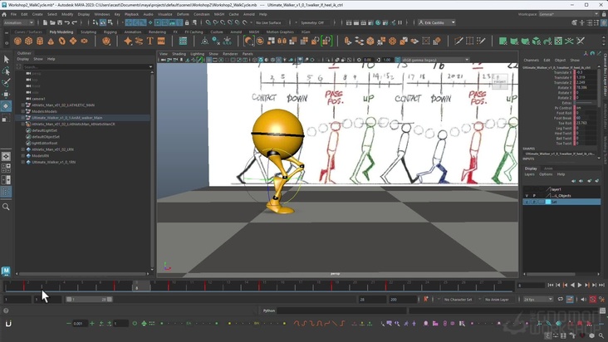Pick the Paint selection tool

pos(6,82)
